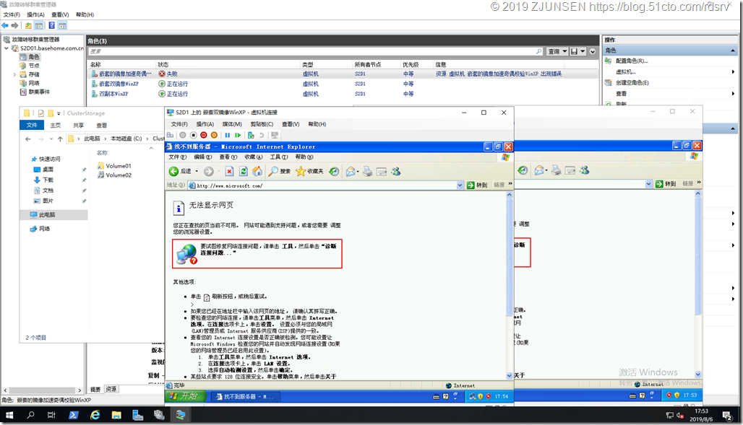This screenshot has width=743, height=425.
Task: Pause the virtual machine
Action: [x=228, y=136]
